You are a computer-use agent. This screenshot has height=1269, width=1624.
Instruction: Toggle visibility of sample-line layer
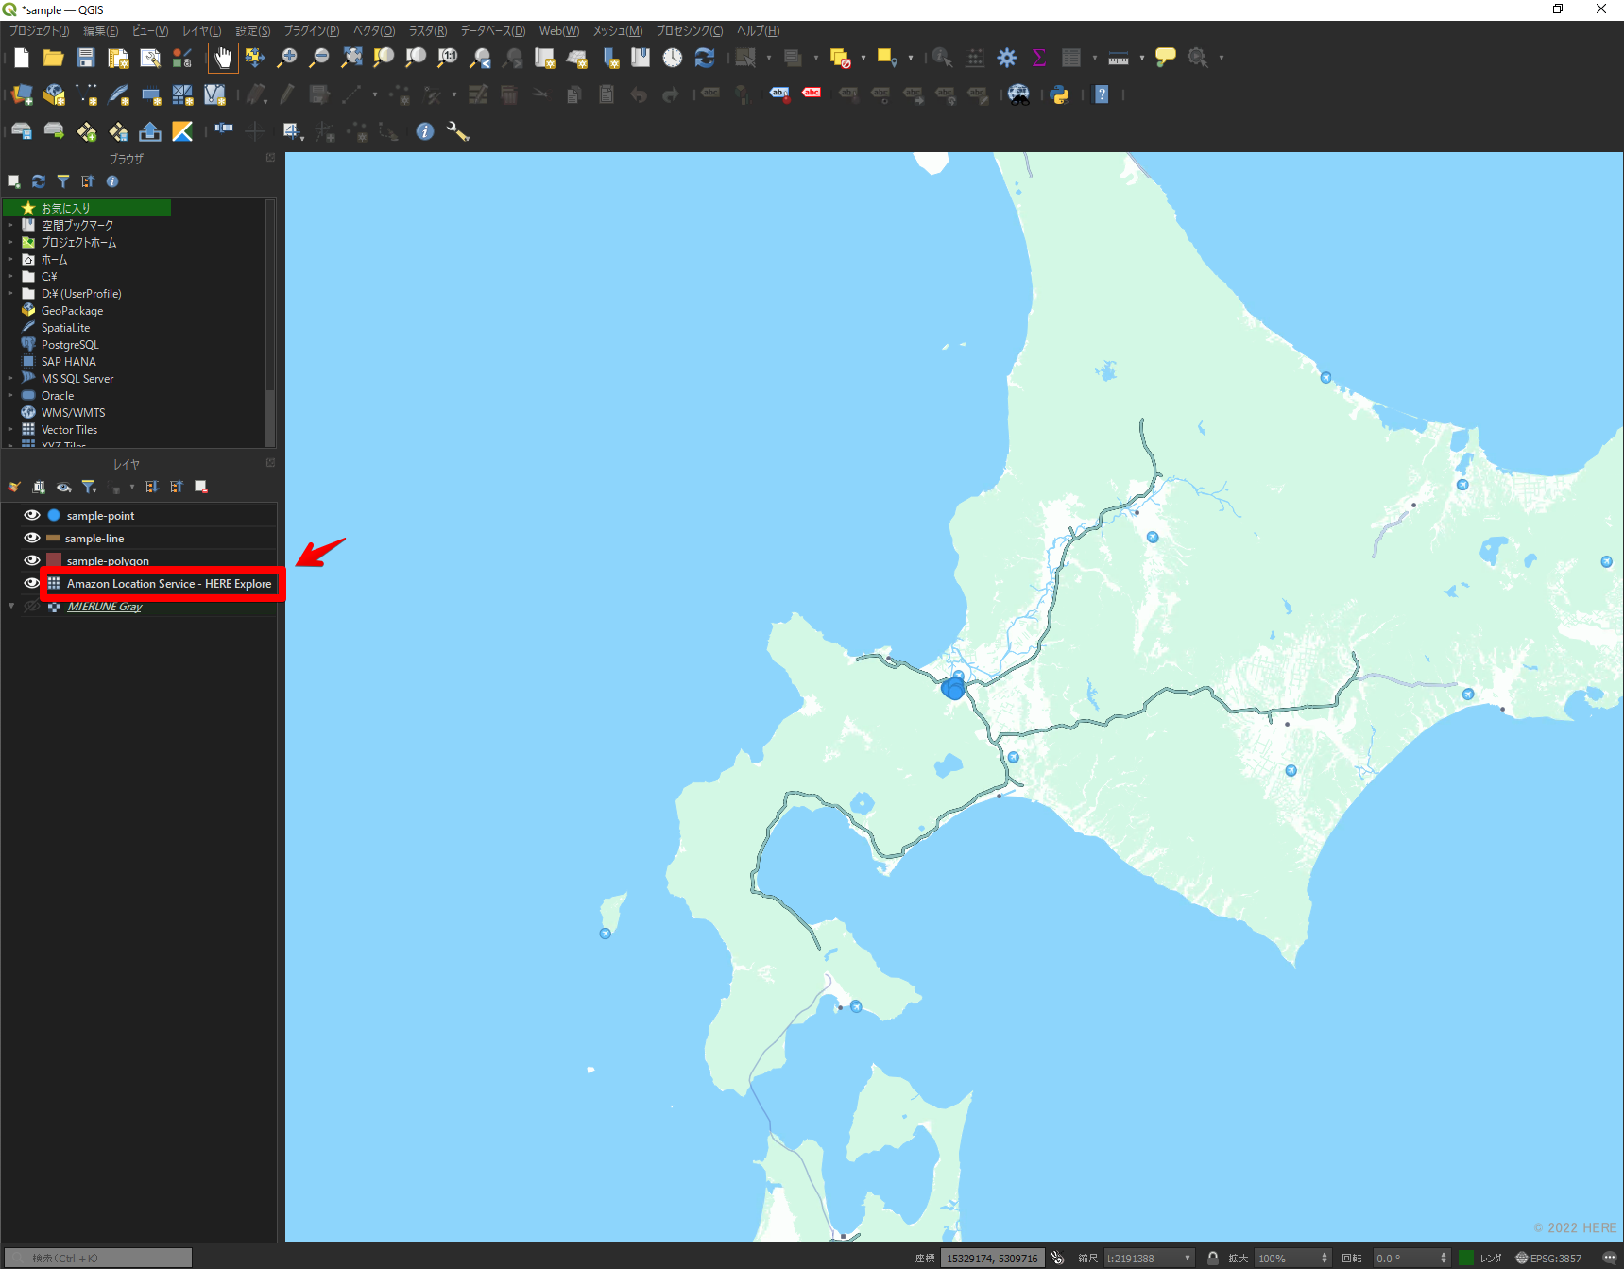32,538
